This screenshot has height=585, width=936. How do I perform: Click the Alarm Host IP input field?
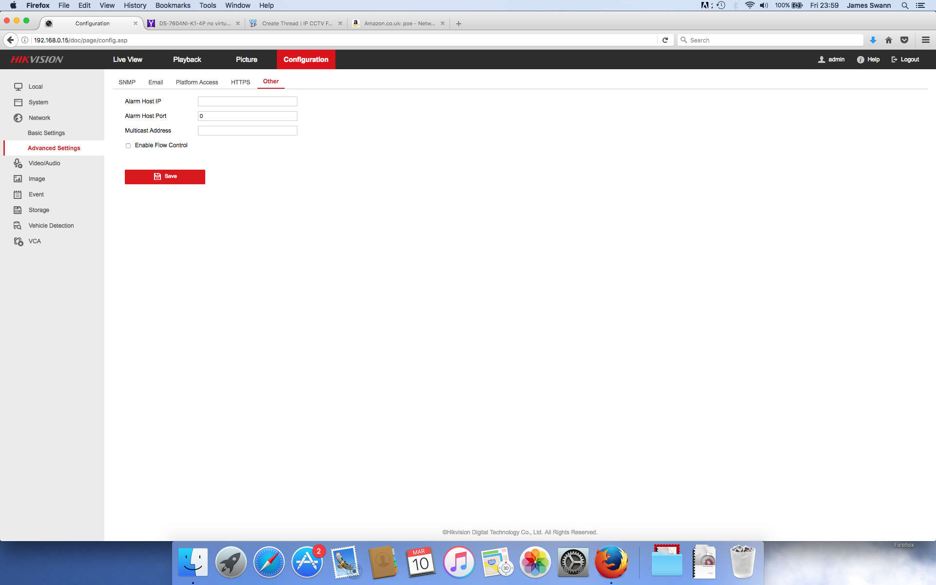point(247,101)
